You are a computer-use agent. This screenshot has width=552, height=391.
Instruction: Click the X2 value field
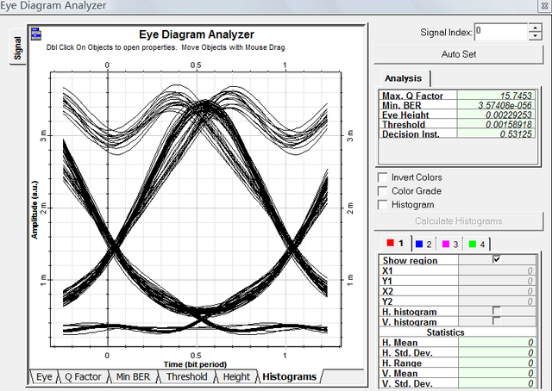(497, 291)
